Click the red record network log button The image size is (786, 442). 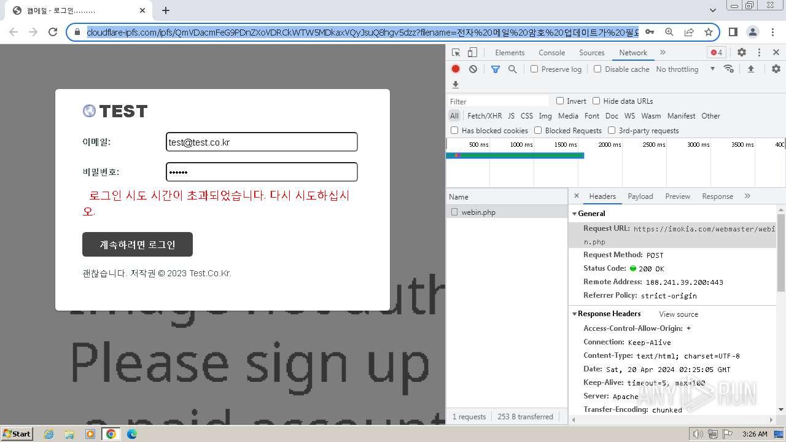tap(456, 69)
